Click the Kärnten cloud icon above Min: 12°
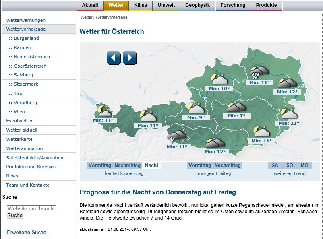This screenshot has height=239, width=323. (x=215, y=143)
